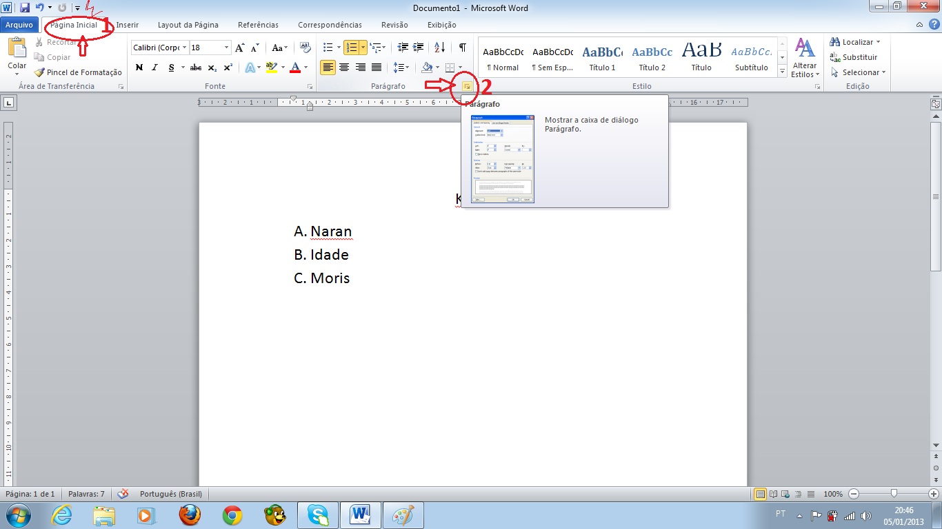Apply subscript formatting
This screenshot has height=529, width=942.
[212, 68]
